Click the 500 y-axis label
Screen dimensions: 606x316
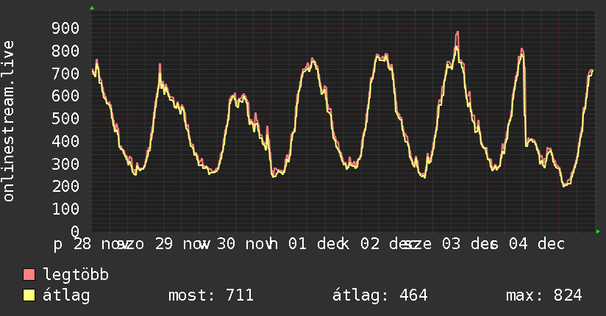tap(65, 118)
